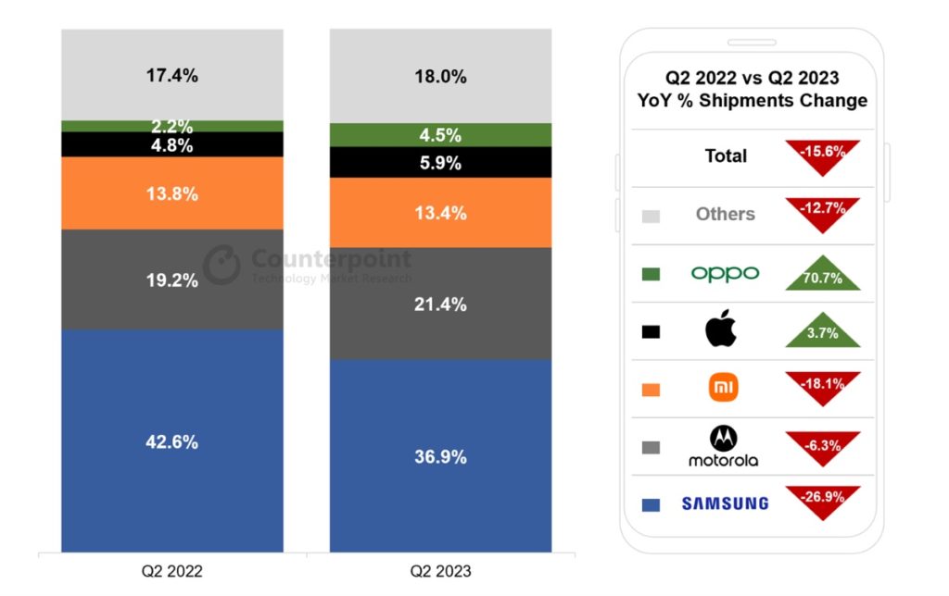Click the Counterpoint watermark logo circle

(222, 265)
